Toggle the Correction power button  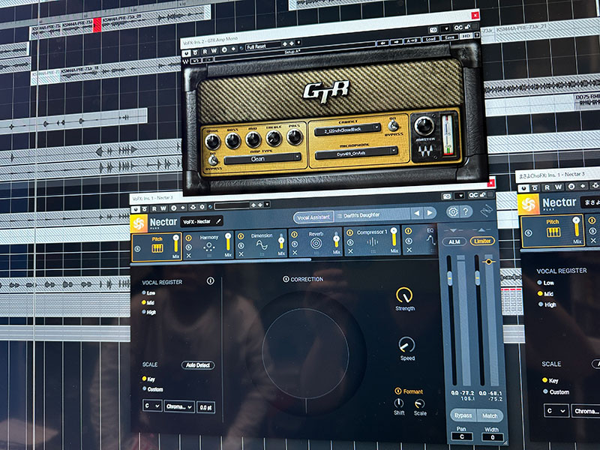(x=286, y=279)
